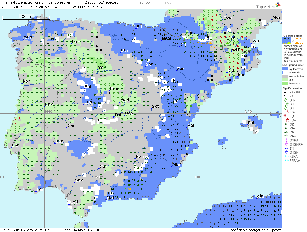Click the RA+ heavy rain legend icon
The width and height of the screenshot is (307, 232).
(x=286, y=136)
